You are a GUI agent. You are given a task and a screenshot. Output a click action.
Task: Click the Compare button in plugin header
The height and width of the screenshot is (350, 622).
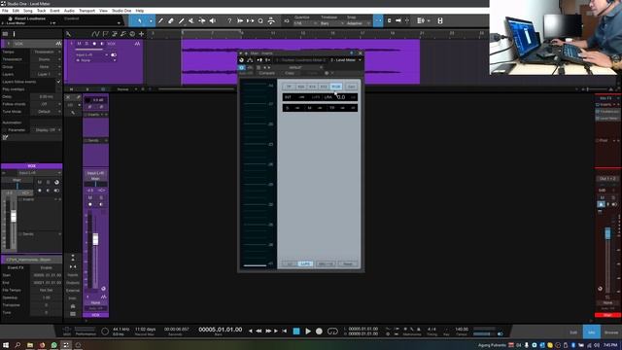pyautogui.click(x=266, y=73)
